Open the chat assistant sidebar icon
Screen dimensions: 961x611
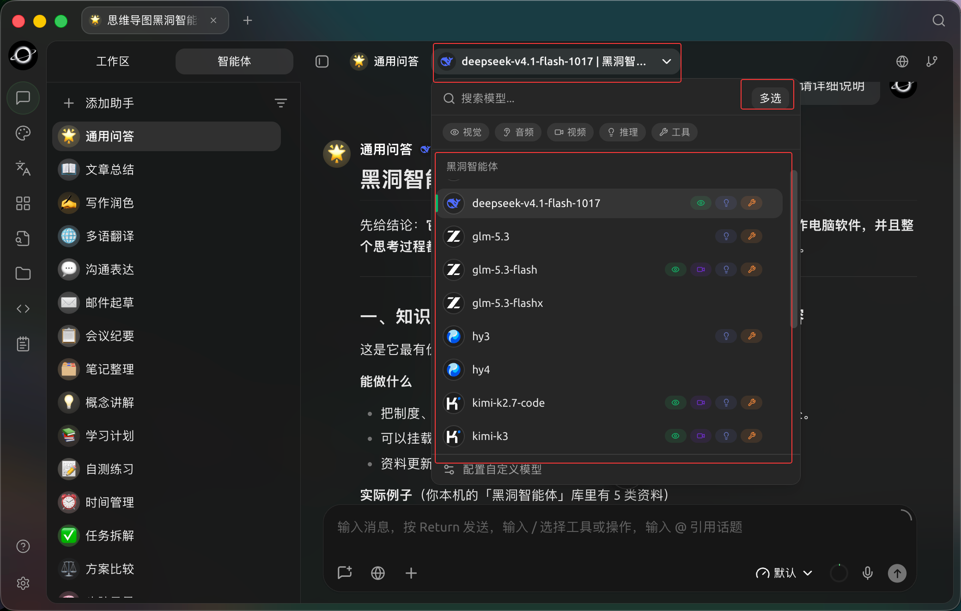click(x=23, y=98)
